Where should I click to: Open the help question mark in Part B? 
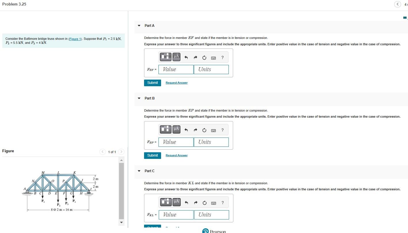[x=222, y=130]
